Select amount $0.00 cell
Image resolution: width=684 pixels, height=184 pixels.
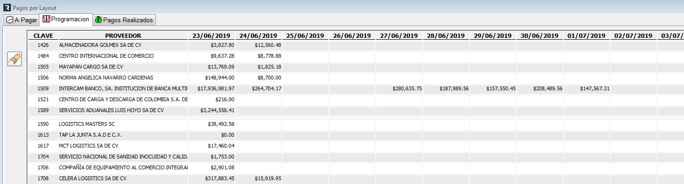tap(212, 135)
